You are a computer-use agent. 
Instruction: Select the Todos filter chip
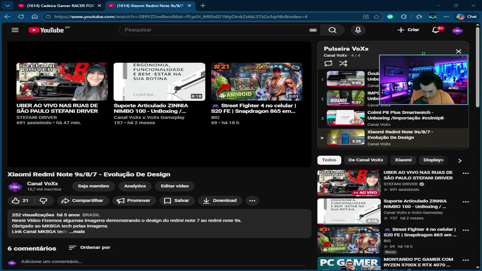click(329, 160)
